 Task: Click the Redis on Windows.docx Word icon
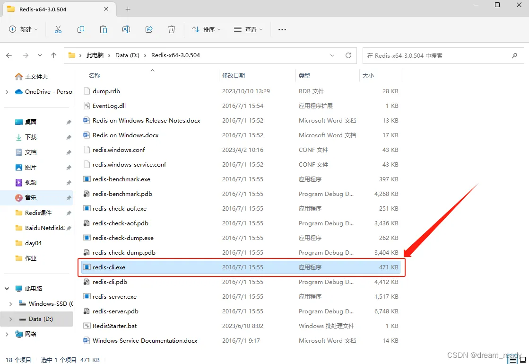(87, 135)
